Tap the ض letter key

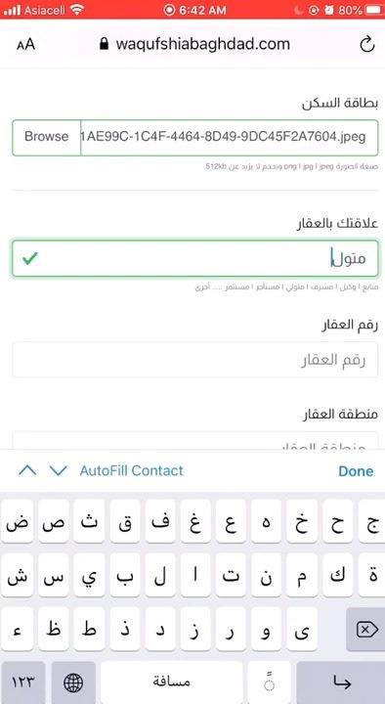[17, 521]
